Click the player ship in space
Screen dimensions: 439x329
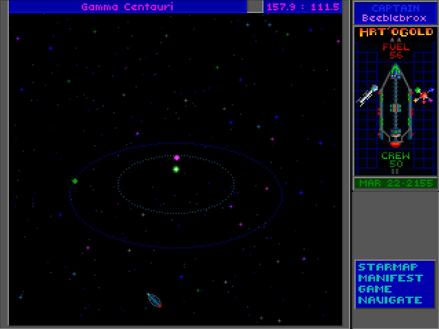154,300
